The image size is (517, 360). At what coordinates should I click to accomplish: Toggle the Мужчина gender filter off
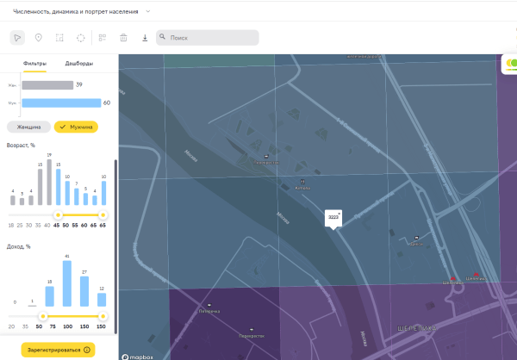(76, 127)
